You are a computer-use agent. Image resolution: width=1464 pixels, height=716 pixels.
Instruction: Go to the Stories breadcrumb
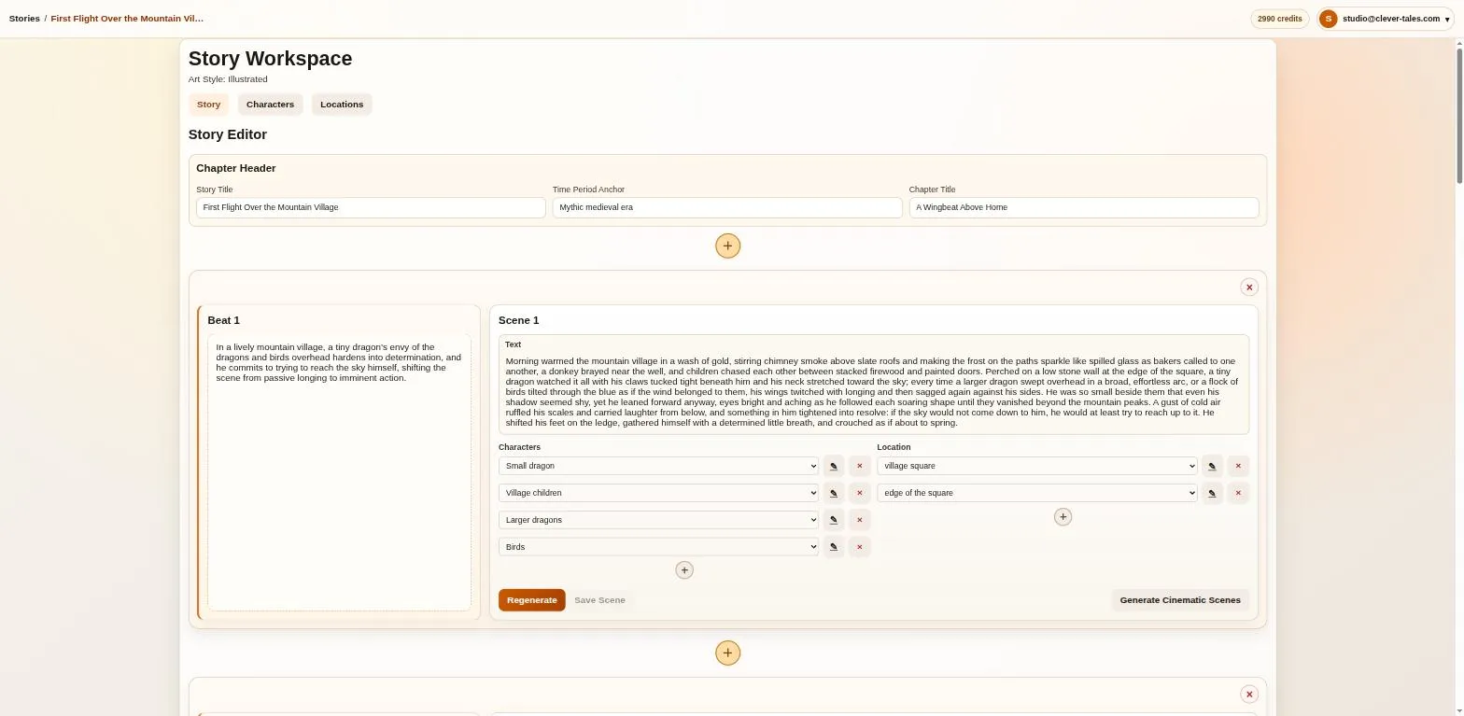point(24,19)
